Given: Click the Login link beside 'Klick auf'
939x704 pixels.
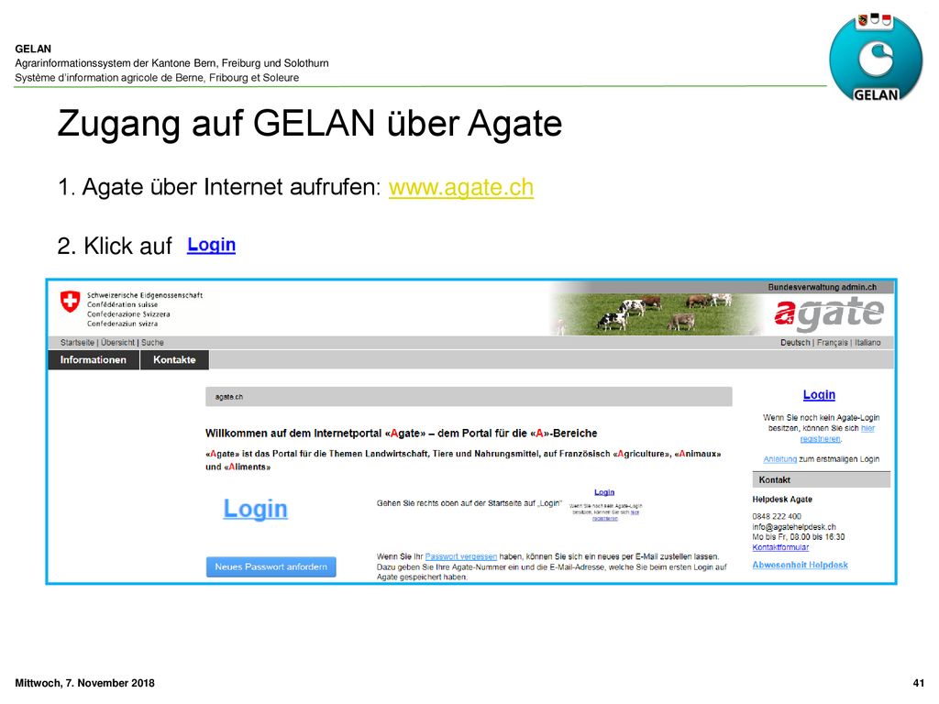Looking at the screenshot, I should 212,245.
